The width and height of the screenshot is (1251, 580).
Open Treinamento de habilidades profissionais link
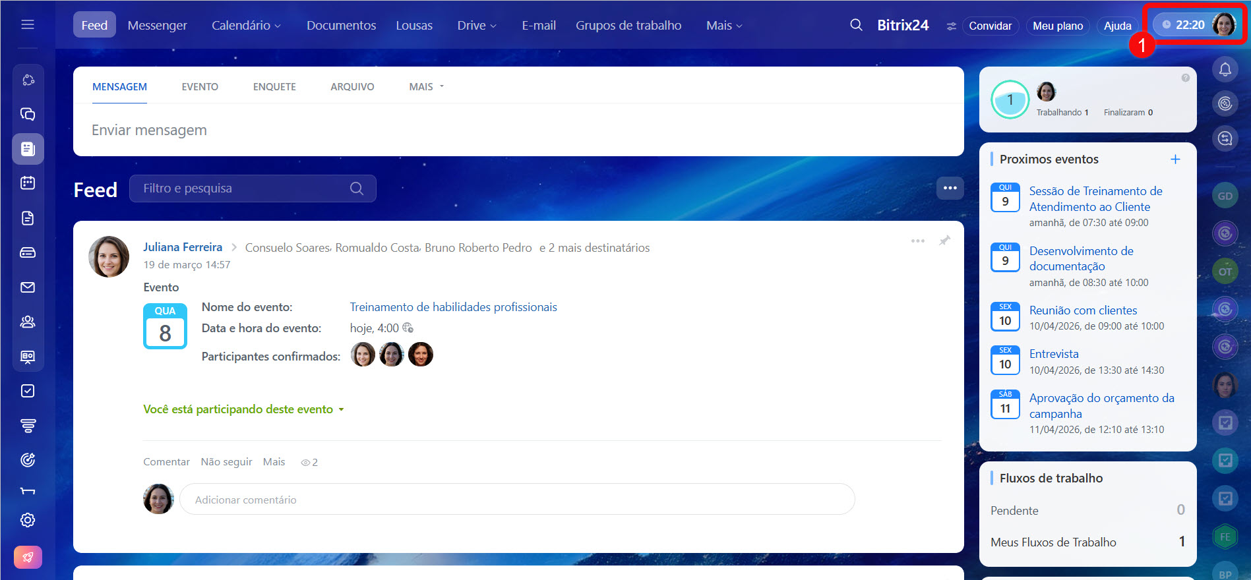(x=453, y=307)
